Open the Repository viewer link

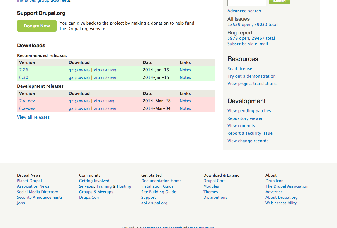[x=245, y=118]
